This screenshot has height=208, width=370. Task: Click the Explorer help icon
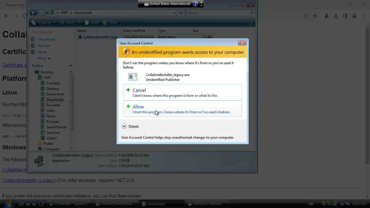251,23
